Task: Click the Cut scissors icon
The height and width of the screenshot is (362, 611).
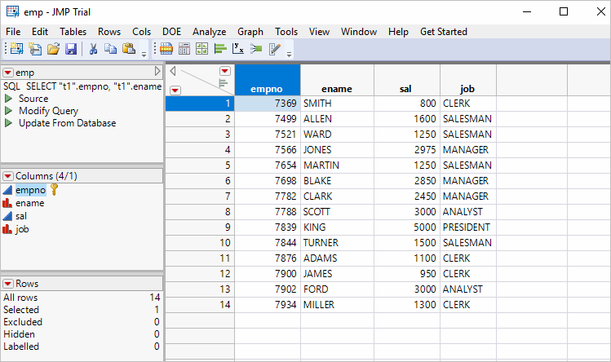Action: click(x=93, y=49)
